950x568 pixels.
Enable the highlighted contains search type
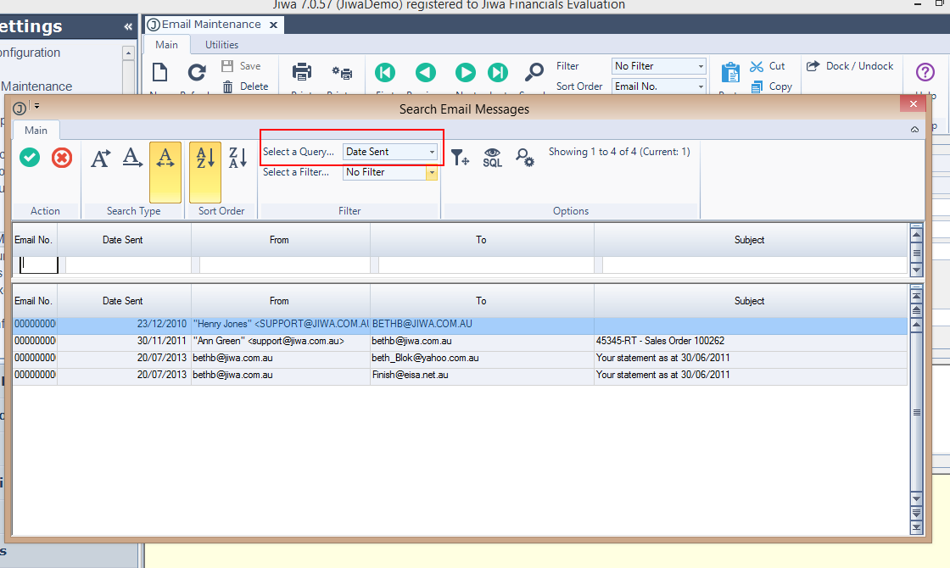click(166, 158)
